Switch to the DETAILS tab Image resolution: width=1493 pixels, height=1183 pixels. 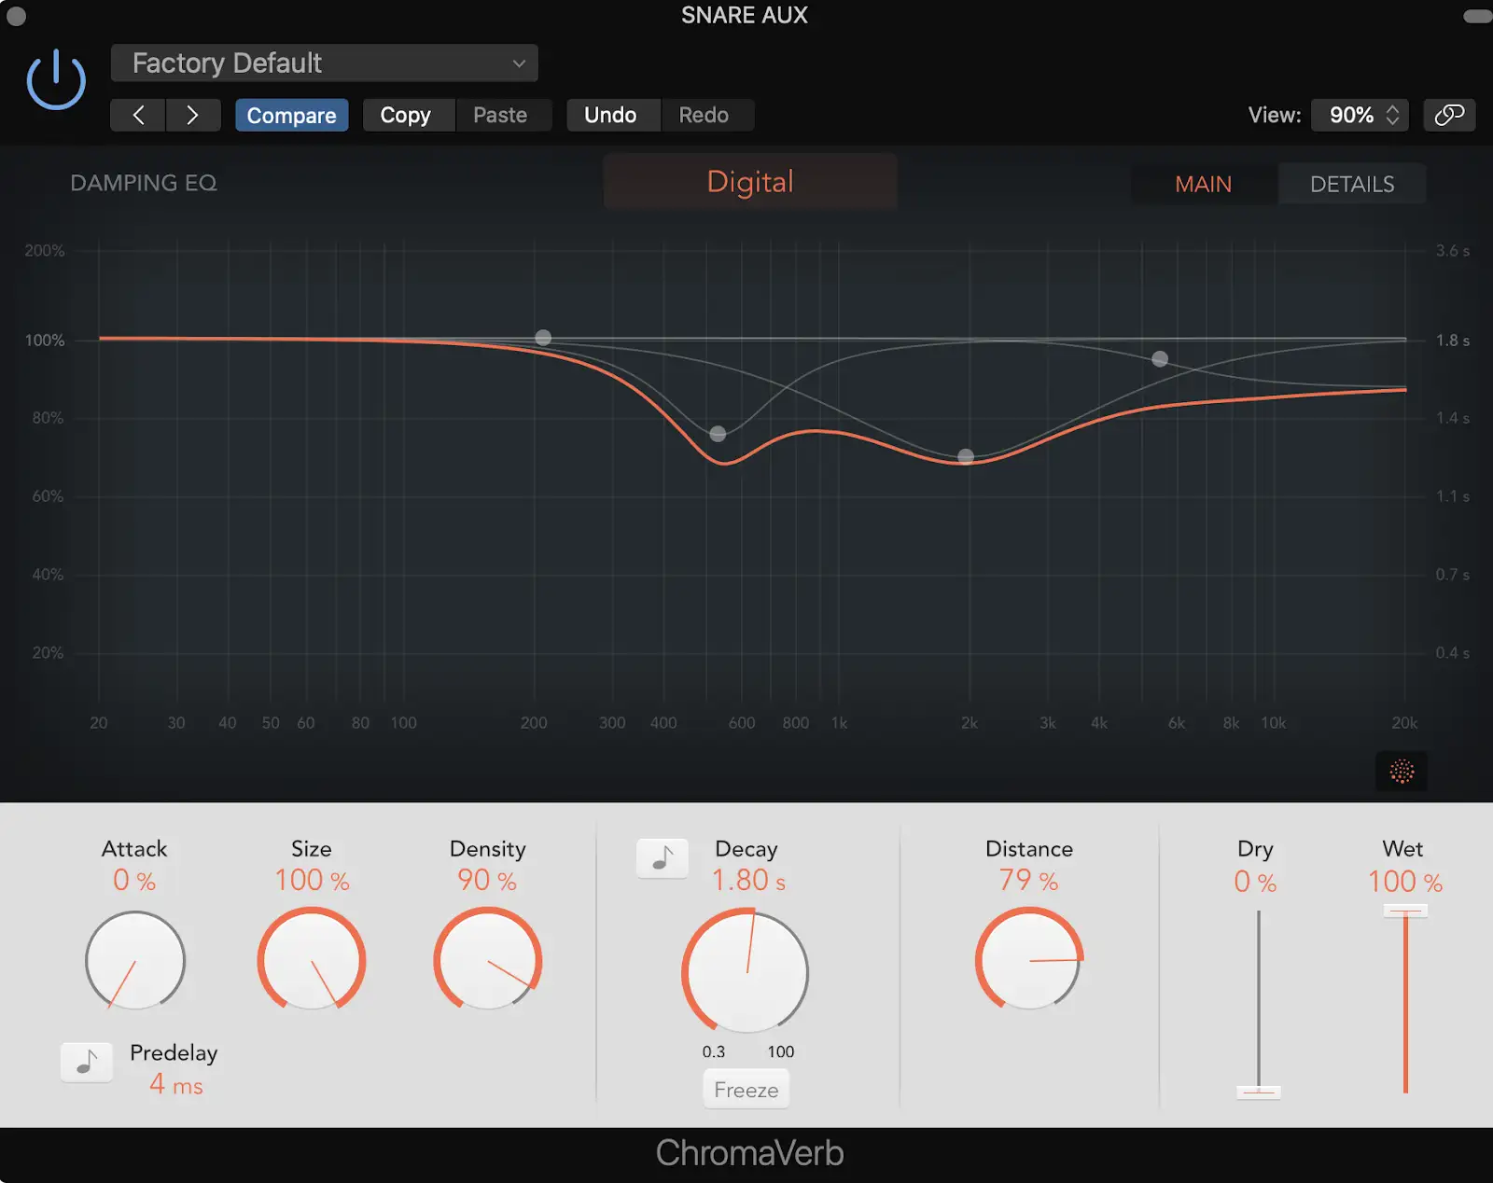coord(1351,184)
